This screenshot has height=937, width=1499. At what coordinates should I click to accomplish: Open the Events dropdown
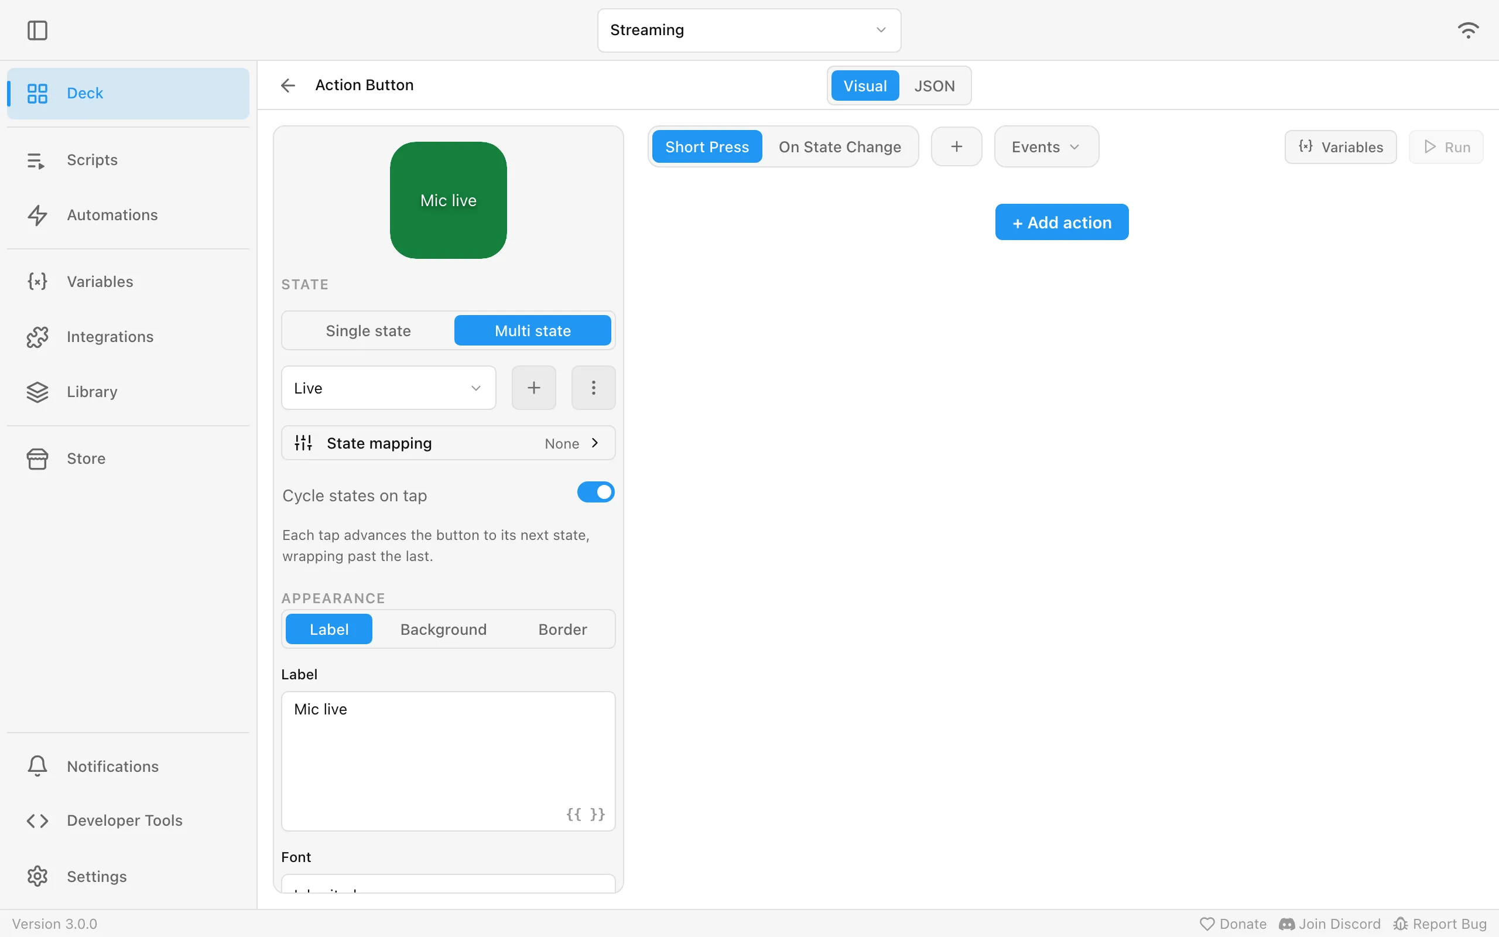pyautogui.click(x=1046, y=147)
